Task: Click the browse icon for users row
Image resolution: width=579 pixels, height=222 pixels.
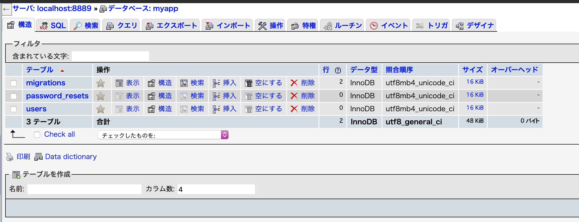Action: [x=119, y=109]
